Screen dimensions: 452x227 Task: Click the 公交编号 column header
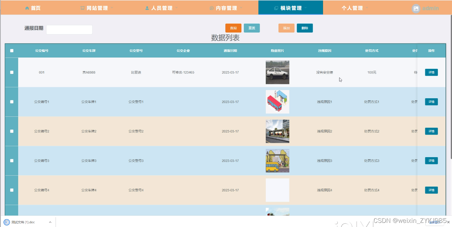(41, 51)
